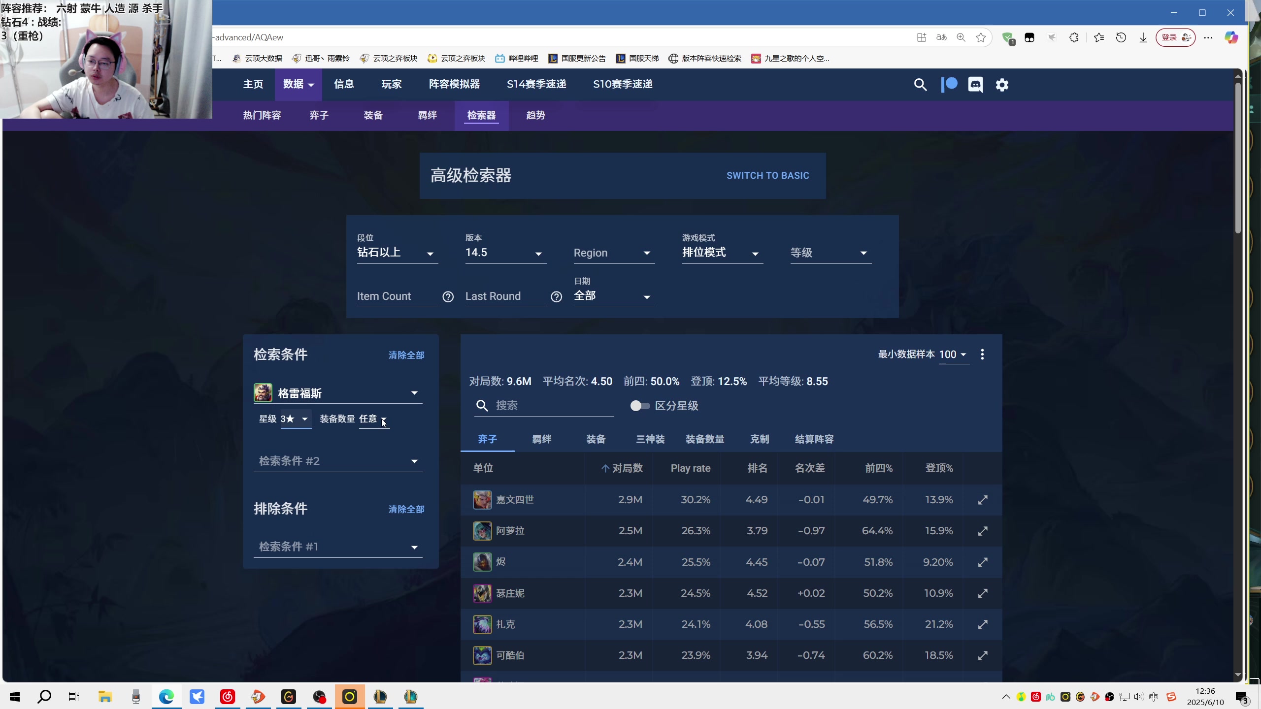The height and width of the screenshot is (709, 1261).
Task: Open the 装备数量 任意 dropdown
Action: [x=374, y=419]
